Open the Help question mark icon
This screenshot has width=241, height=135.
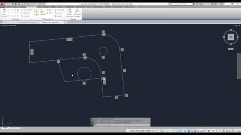(221, 4)
